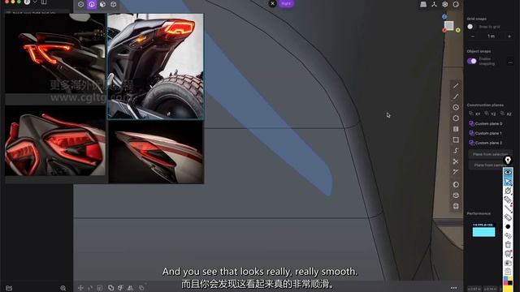Click the purple Right view label

coord(286,3)
